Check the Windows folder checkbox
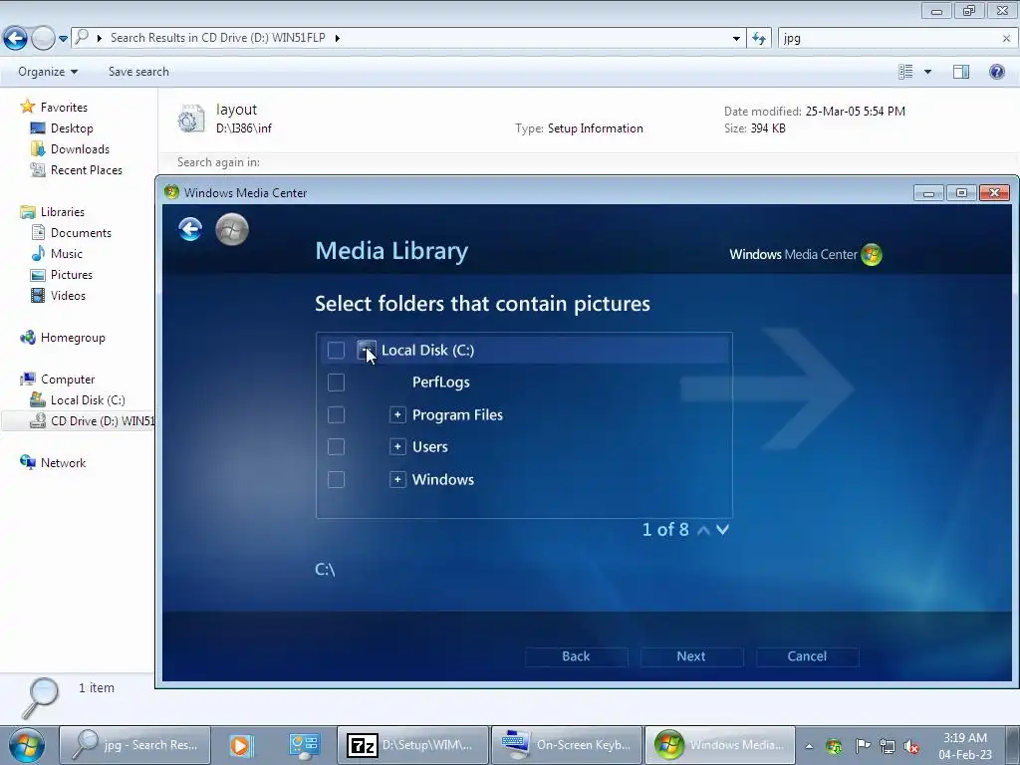The height and width of the screenshot is (765, 1020). click(336, 479)
